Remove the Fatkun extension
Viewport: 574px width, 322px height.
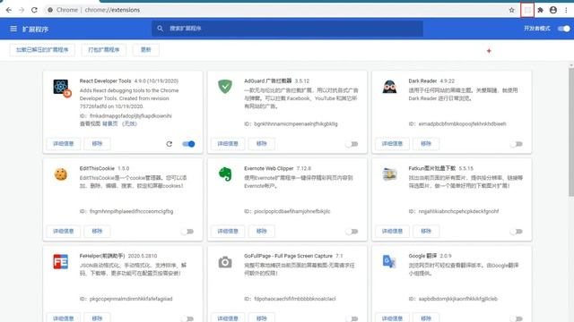(x=426, y=231)
